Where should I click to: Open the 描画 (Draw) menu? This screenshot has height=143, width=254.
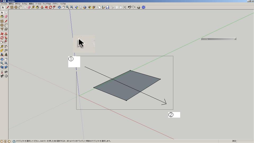(31, 3)
